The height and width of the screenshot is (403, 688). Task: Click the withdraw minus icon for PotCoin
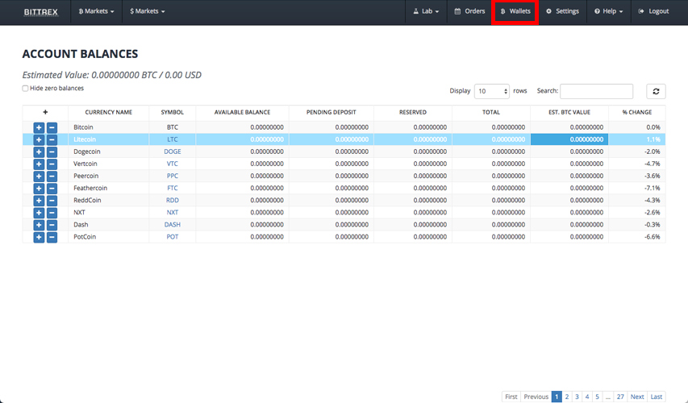[52, 237]
